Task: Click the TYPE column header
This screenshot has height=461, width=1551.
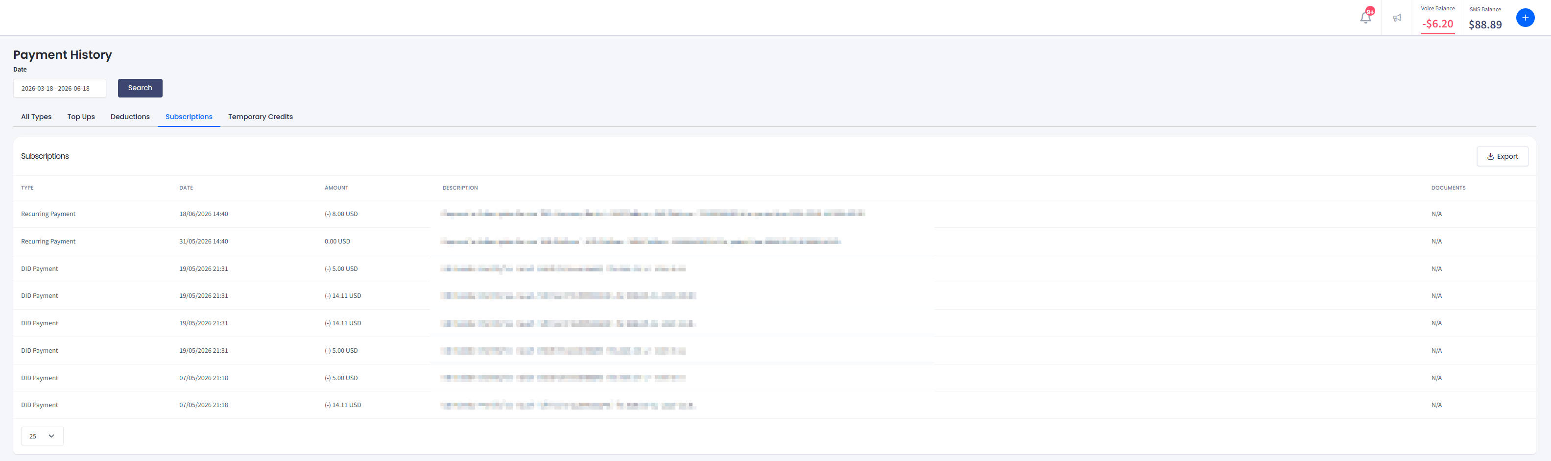Action: [x=27, y=188]
